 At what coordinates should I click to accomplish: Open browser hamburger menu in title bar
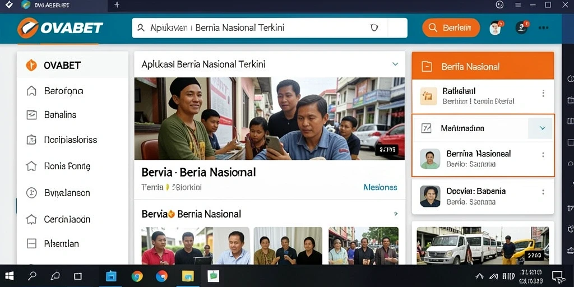tap(518, 4)
